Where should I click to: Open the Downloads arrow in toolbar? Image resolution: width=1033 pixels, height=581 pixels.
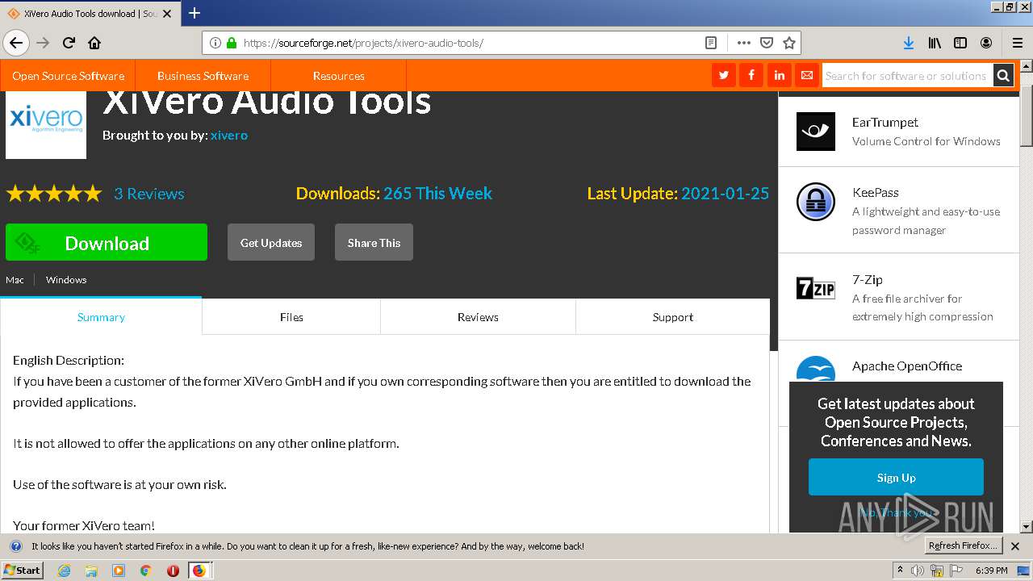click(x=909, y=43)
